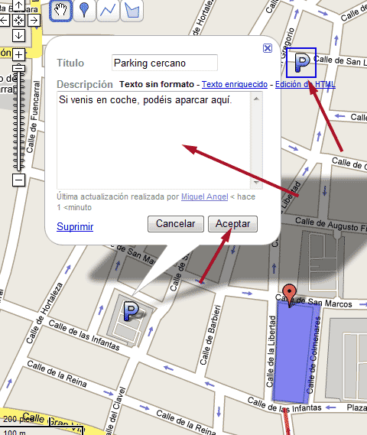The image size is (367, 435).
Task: Select the draw shape polygon tool
Action: pyautogui.click(x=132, y=11)
